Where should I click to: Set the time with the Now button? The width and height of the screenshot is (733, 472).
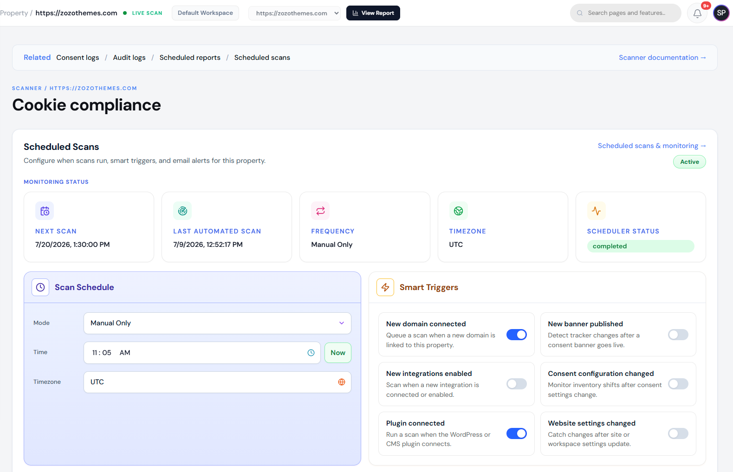tap(338, 353)
